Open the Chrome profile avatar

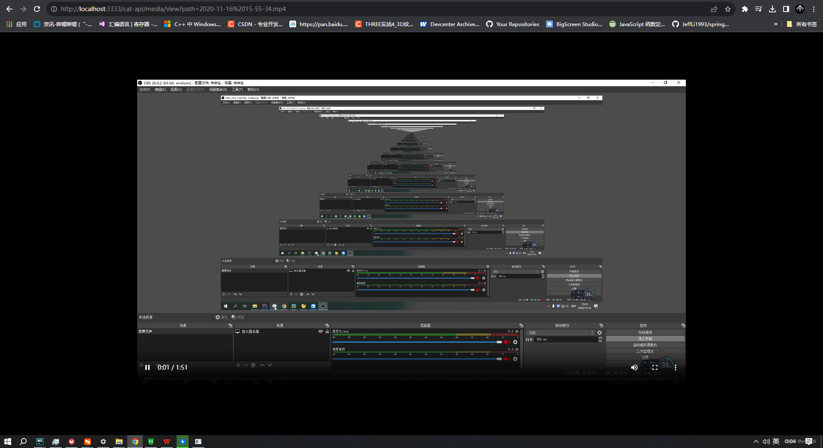click(800, 9)
